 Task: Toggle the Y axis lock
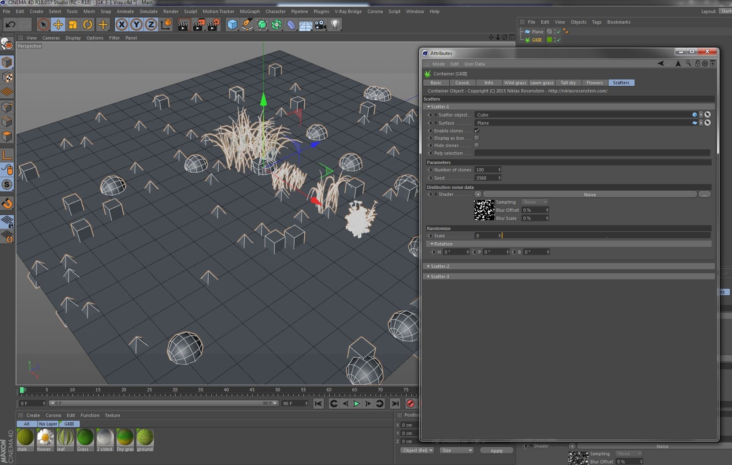click(136, 24)
